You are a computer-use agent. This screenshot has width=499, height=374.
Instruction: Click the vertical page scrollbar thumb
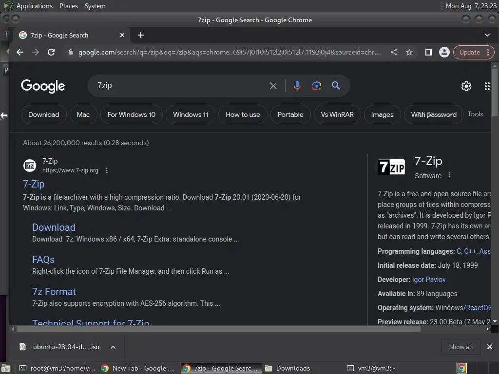495,92
